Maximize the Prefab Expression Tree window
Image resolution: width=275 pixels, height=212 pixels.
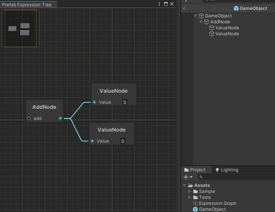(x=166, y=4)
